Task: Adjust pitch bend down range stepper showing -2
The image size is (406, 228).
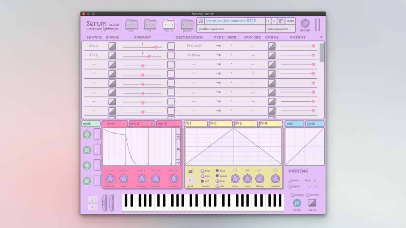Action: pos(96,207)
